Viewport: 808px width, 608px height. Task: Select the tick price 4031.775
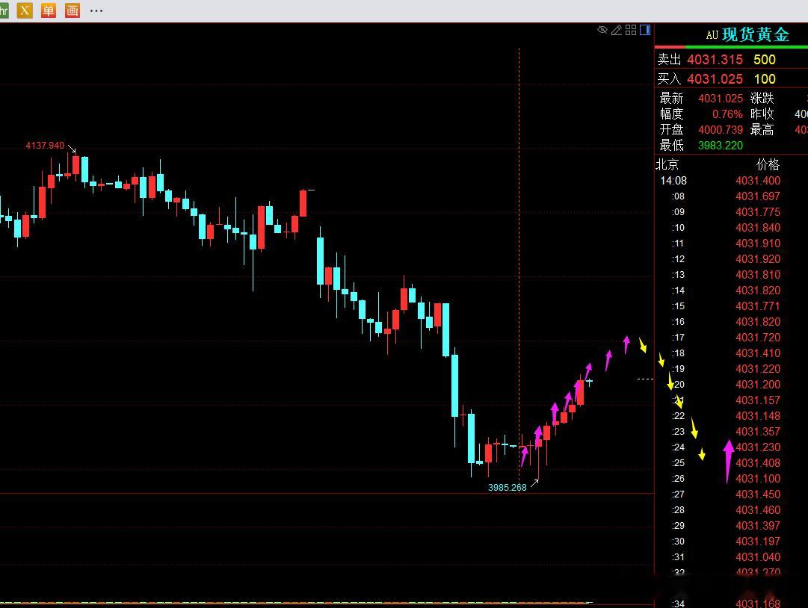[758, 212]
